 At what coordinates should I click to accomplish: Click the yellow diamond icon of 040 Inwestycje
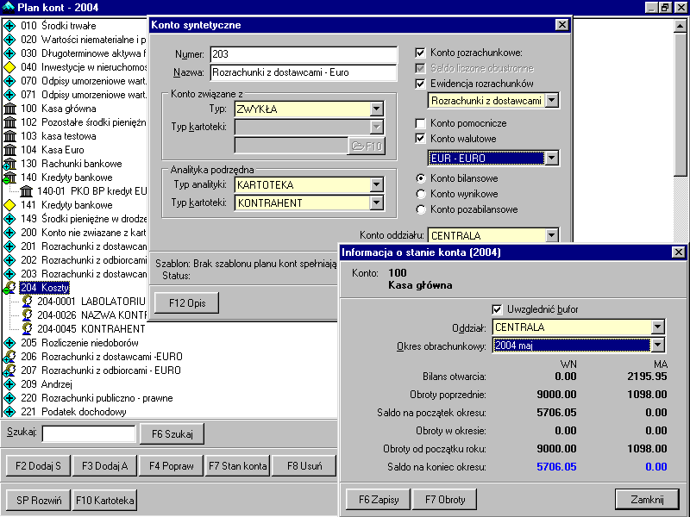tap(10, 67)
